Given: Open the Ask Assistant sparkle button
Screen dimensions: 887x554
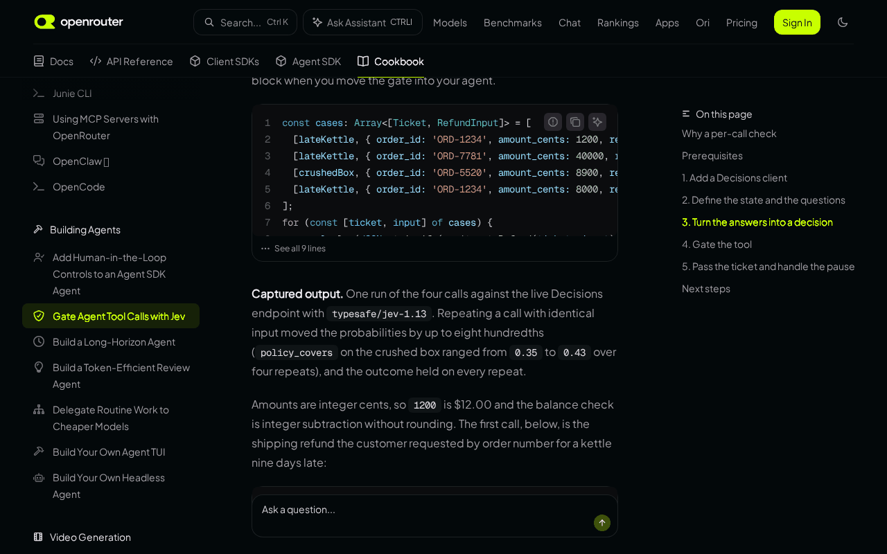Looking at the screenshot, I should (x=362, y=22).
